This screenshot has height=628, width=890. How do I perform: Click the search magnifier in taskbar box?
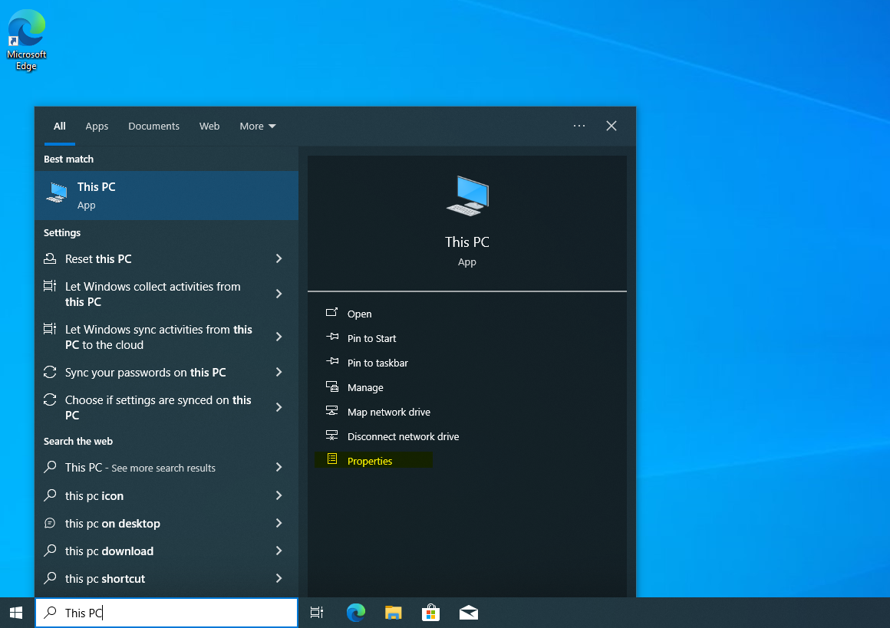[x=51, y=612]
